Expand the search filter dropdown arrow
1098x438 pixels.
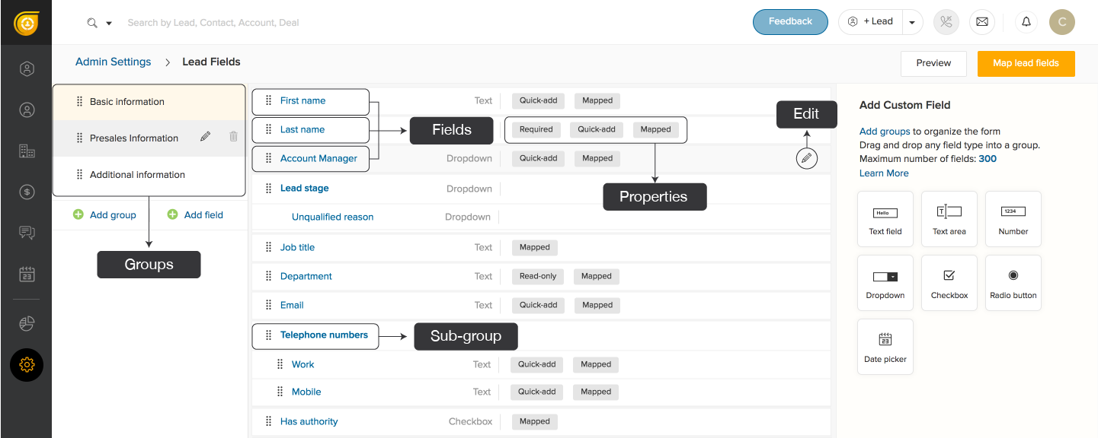click(109, 24)
